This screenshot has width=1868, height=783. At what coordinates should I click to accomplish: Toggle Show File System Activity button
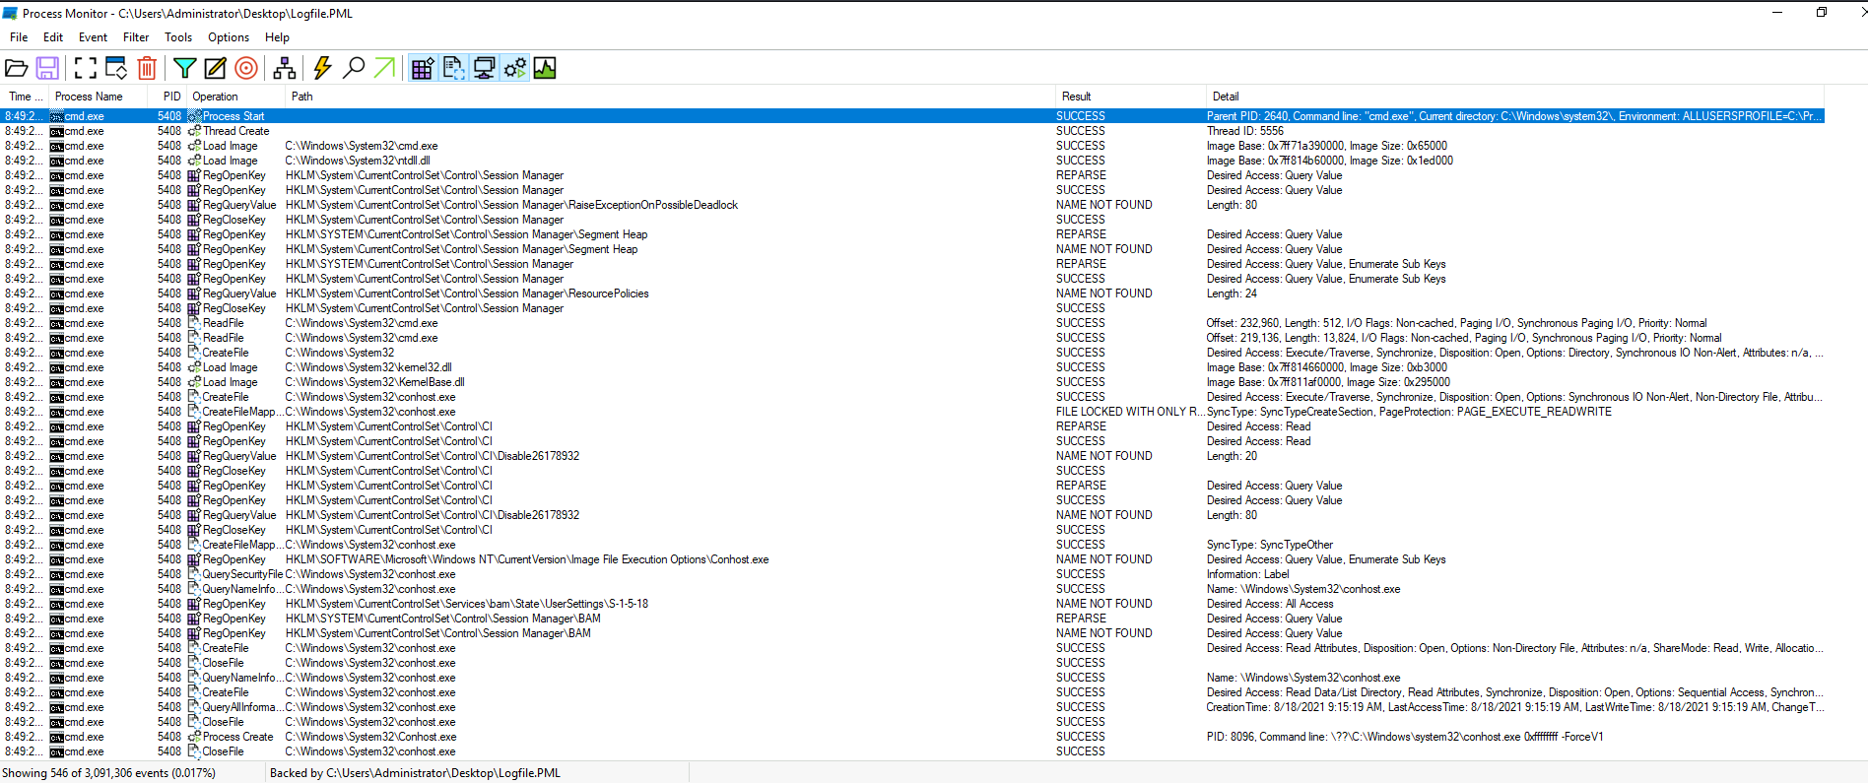(453, 68)
